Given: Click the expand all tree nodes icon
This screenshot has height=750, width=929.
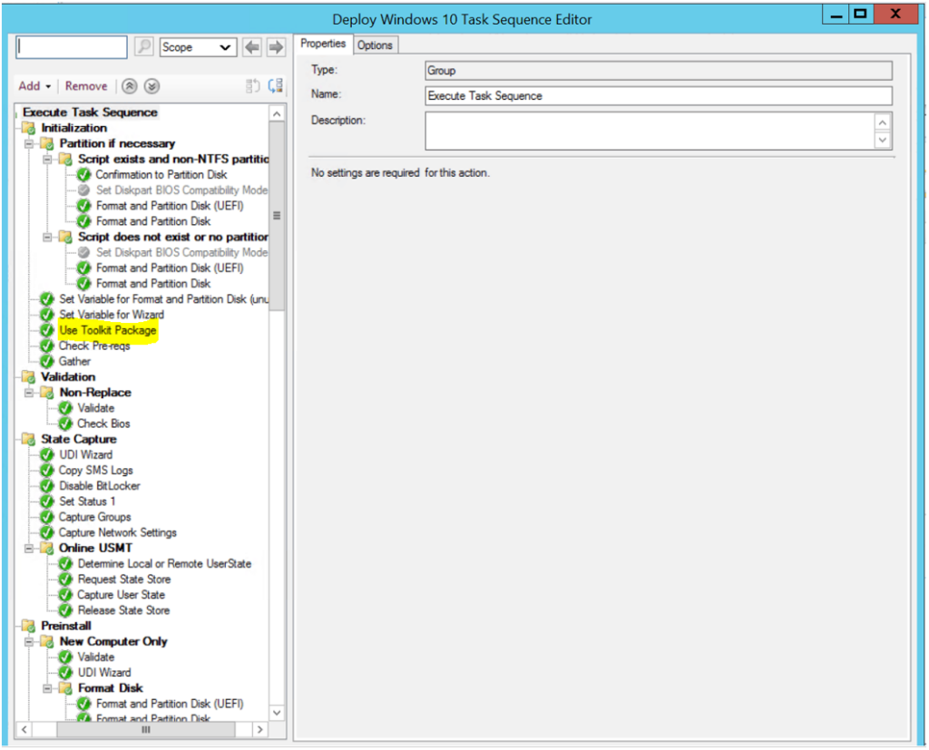Looking at the screenshot, I should click(276, 86).
